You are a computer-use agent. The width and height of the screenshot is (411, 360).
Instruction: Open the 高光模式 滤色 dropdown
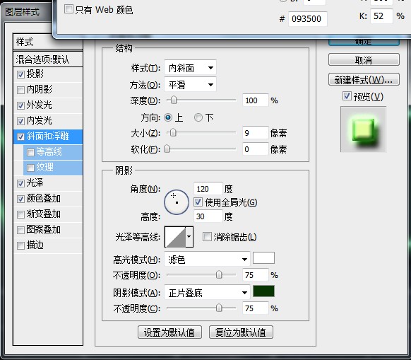[x=207, y=260]
